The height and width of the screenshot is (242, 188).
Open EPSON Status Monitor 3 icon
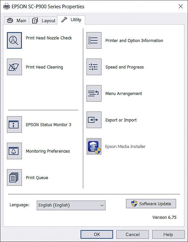(x=14, y=124)
